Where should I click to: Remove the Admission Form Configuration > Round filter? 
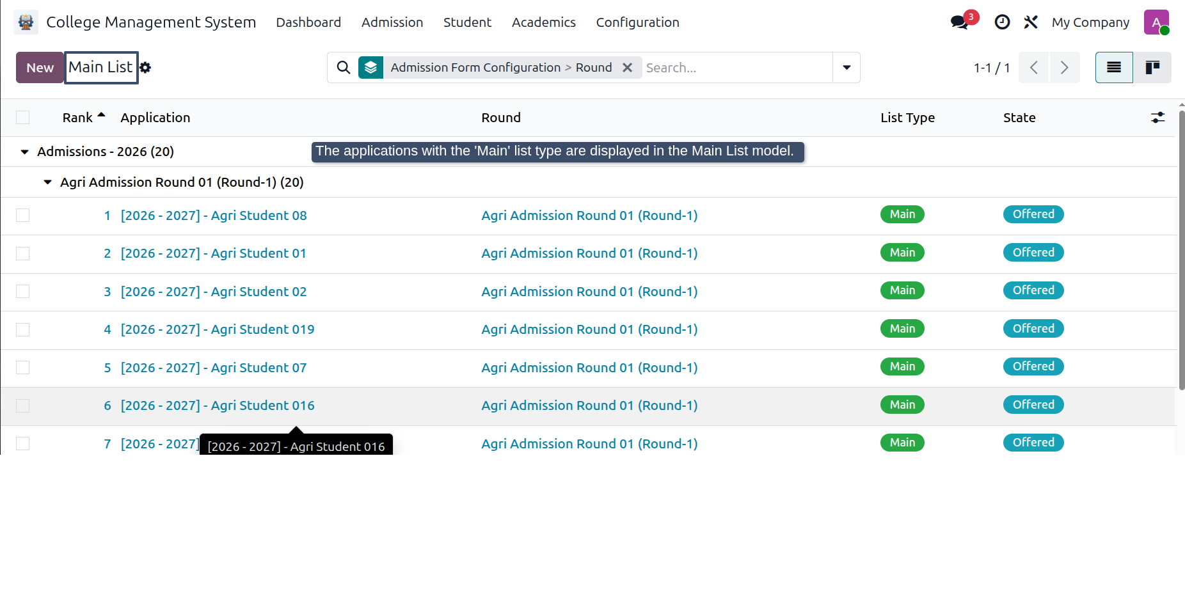(x=628, y=68)
